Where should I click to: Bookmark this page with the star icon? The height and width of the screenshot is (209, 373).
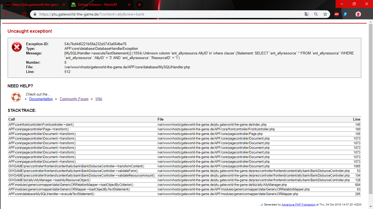(x=325, y=14)
